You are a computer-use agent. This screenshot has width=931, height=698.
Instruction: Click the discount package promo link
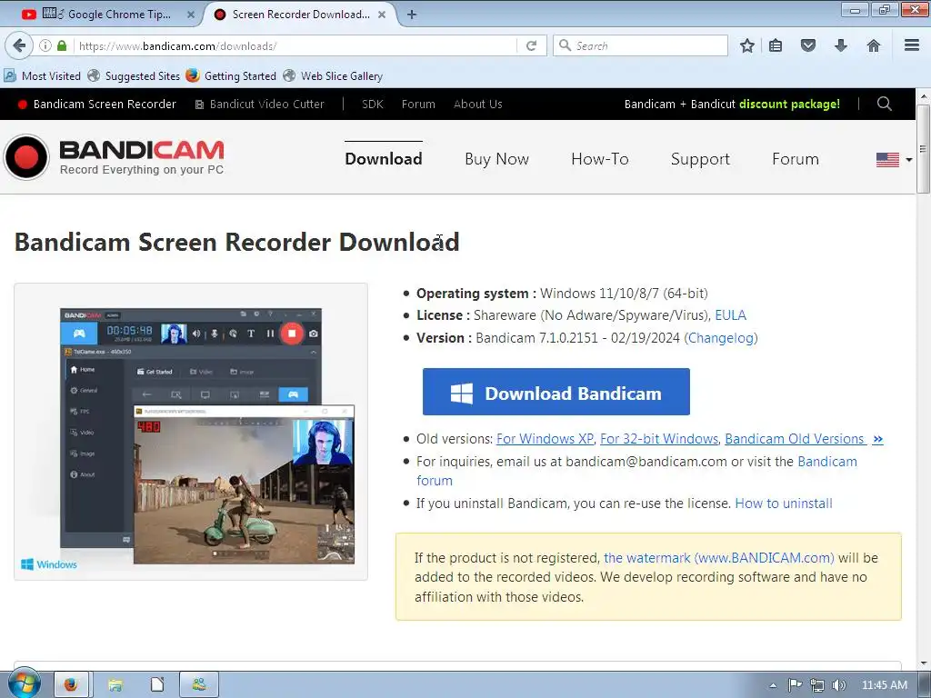[x=732, y=104]
